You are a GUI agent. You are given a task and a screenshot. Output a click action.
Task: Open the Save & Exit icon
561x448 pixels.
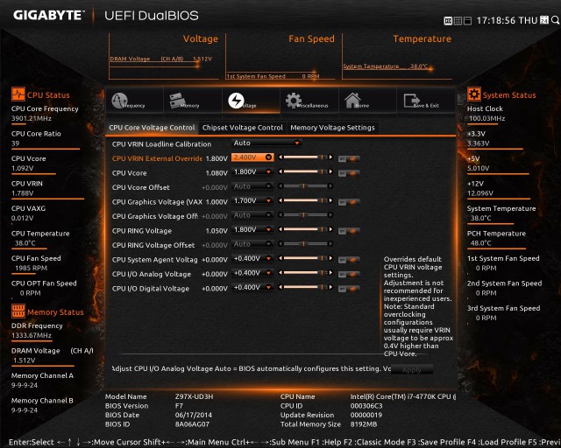click(x=412, y=101)
